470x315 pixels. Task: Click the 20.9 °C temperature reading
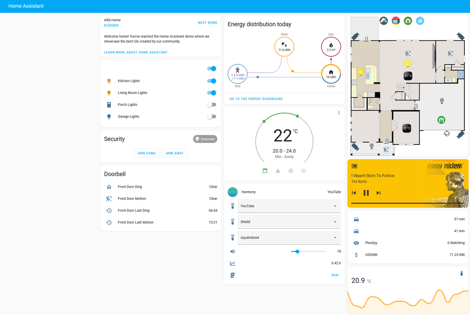click(x=361, y=281)
